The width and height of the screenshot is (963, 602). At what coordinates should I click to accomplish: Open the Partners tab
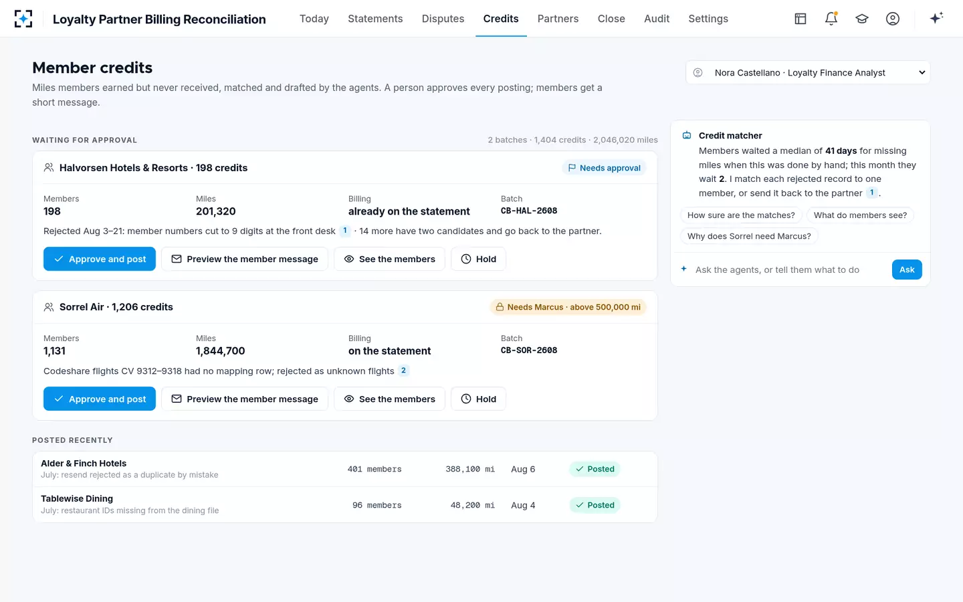(x=558, y=19)
